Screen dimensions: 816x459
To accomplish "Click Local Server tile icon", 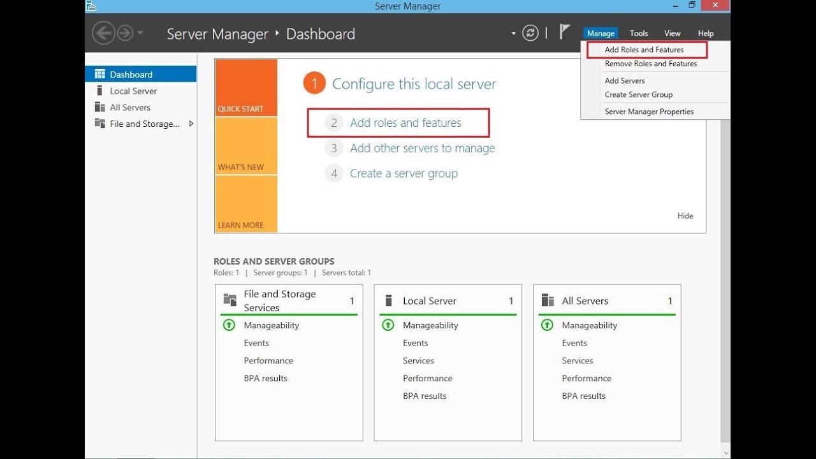I will pos(388,301).
